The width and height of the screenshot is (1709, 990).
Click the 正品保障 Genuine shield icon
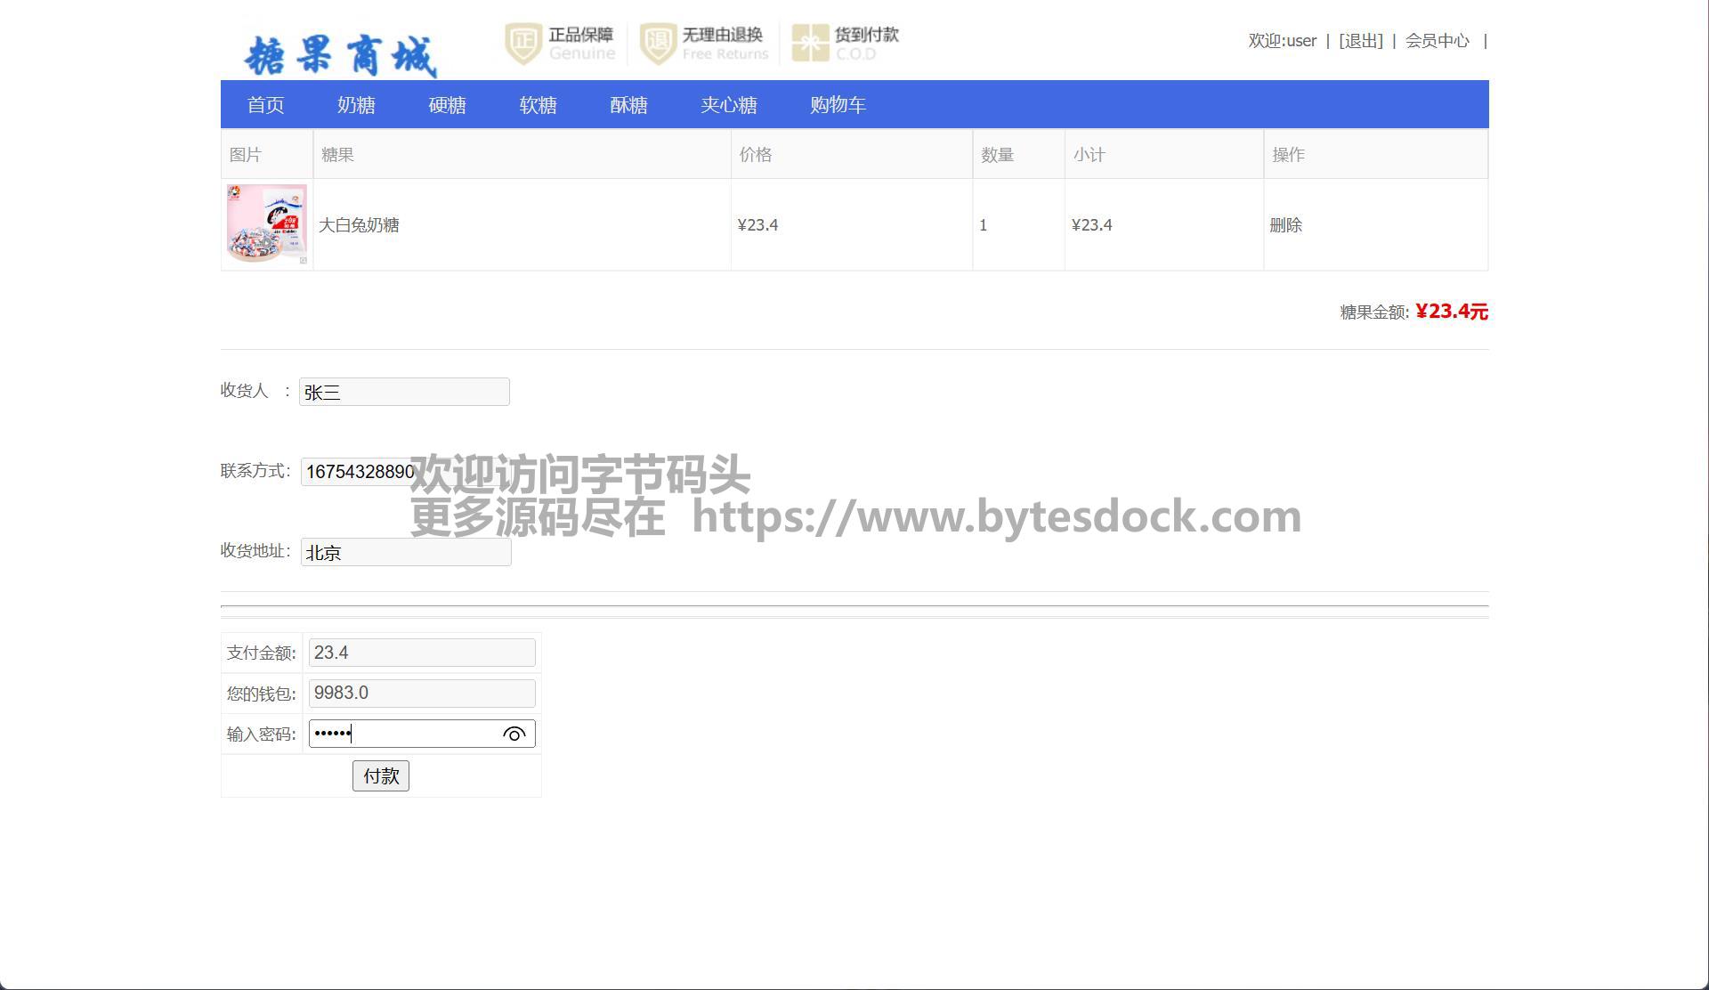[x=523, y=44]
